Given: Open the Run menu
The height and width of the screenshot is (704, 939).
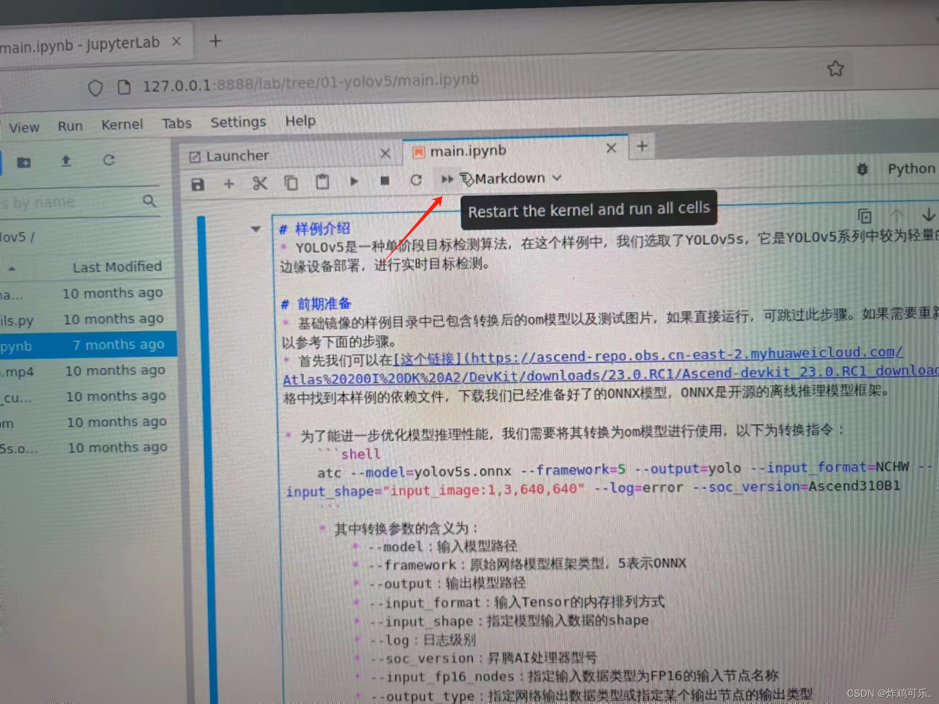Looking at the screenshot, I should click(x=70, y=126).
